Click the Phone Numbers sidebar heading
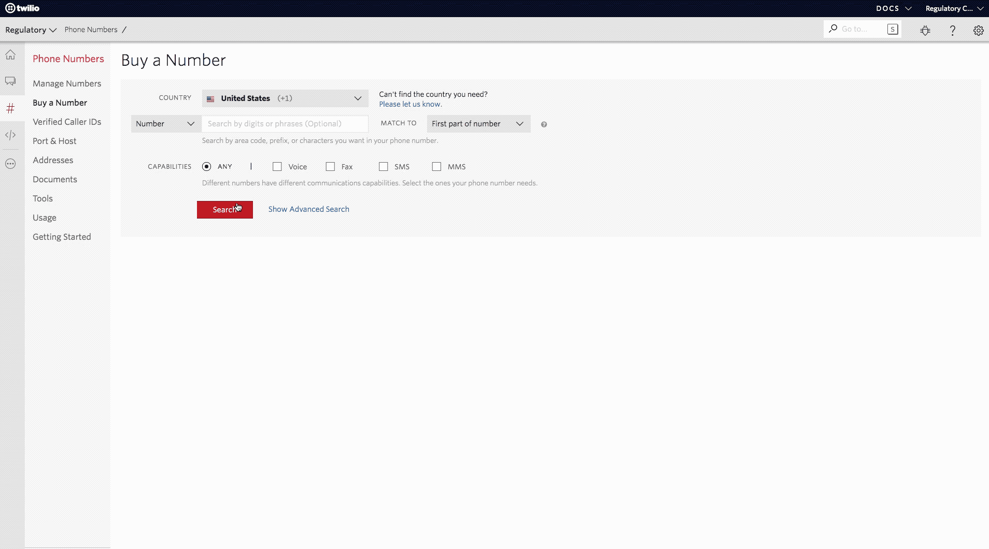The height and width of the screenshot is (549, 989). point(68,59)
